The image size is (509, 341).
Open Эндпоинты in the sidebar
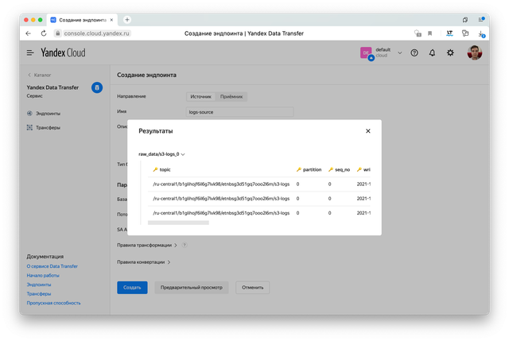click(48, 114)
